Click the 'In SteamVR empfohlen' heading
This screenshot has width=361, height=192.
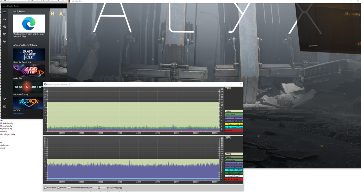tap(25, 45)
